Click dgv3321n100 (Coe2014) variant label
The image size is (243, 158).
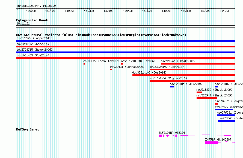149,72
